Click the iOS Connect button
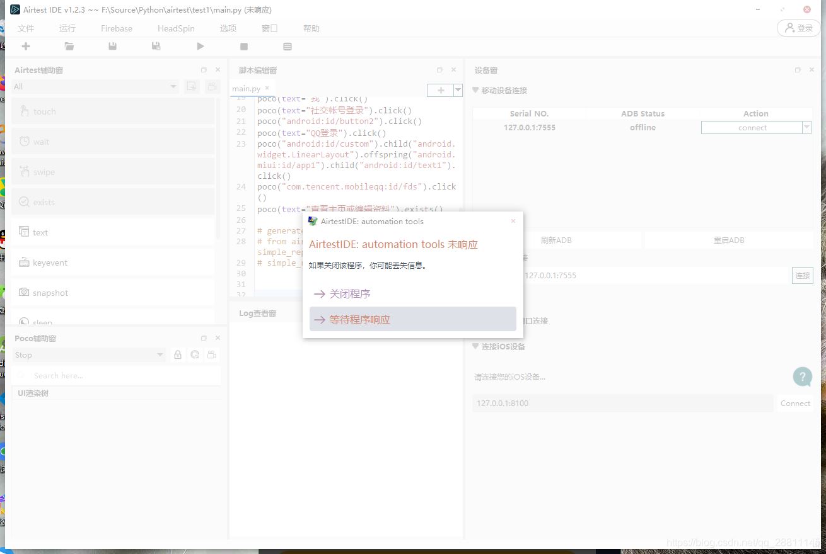Viewport: 826px width, 554px height. tap(795, 404)
